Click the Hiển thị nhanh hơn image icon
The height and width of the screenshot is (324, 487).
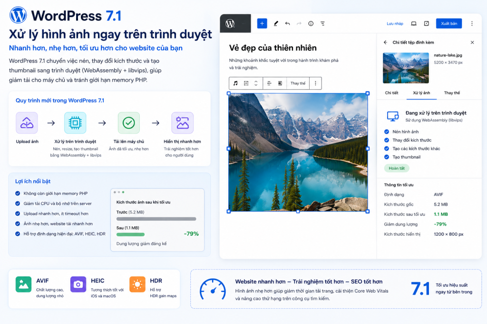(182, 123)
